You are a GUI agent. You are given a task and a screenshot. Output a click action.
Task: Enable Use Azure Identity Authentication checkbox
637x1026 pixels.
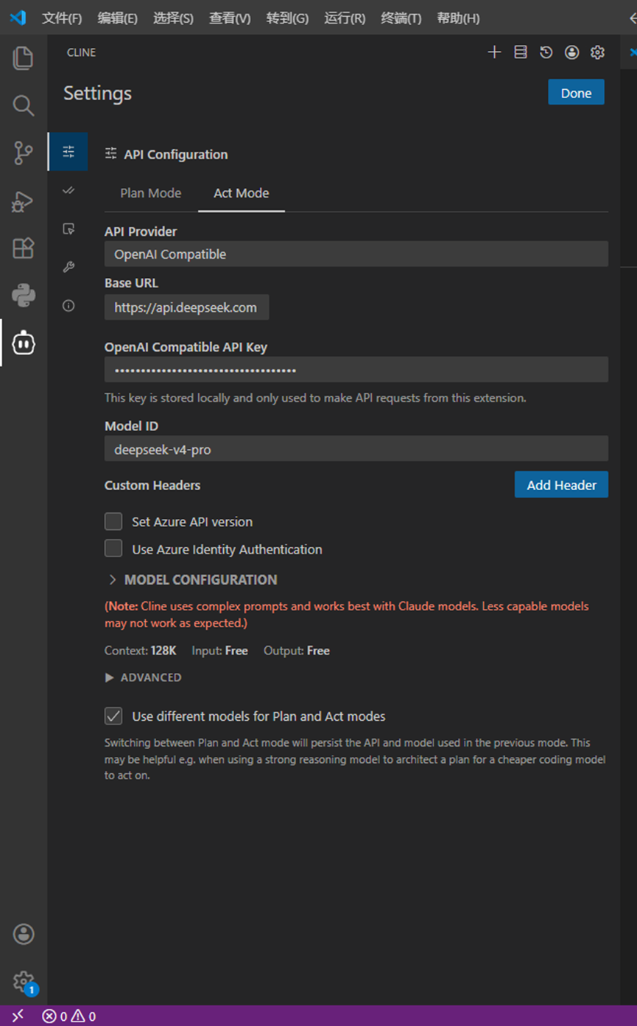coord(113,549)
